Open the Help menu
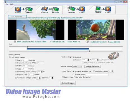The image size is (133, 102). pos(12,4)
